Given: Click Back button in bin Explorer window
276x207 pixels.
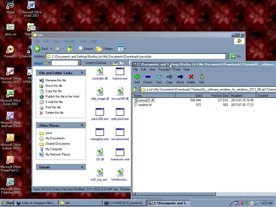Looking at the screenshot, I should coord(41,49).
